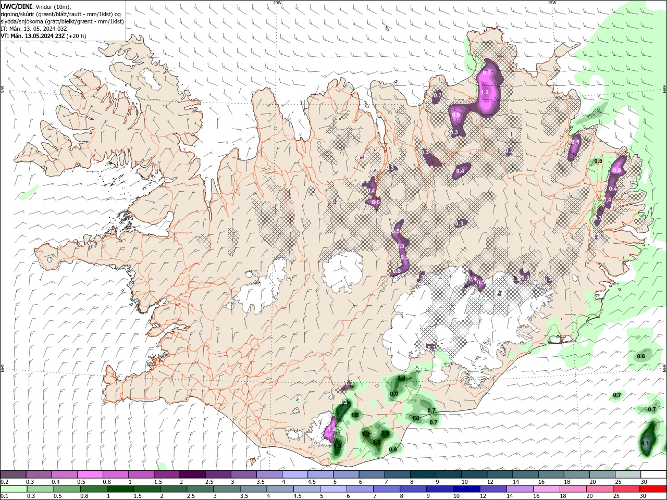Select the violet rain swatch labeled 12
The width and height of the screenshot is (667, 500).
(493, 489)
